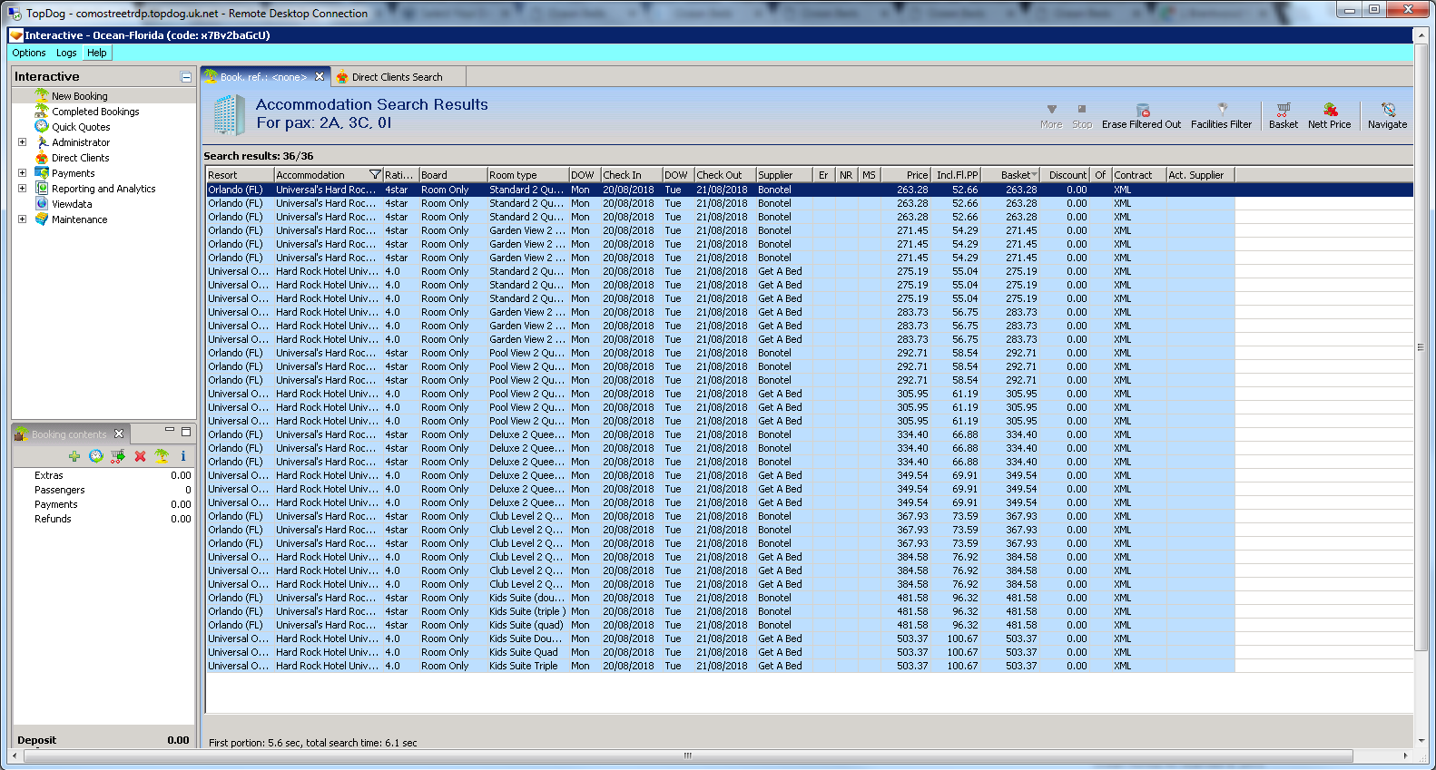The width and height of the screenshot is (1436, 770).
Task: Click the TopDog Remote Desktop title bar icon
Action: pos(15,14)
